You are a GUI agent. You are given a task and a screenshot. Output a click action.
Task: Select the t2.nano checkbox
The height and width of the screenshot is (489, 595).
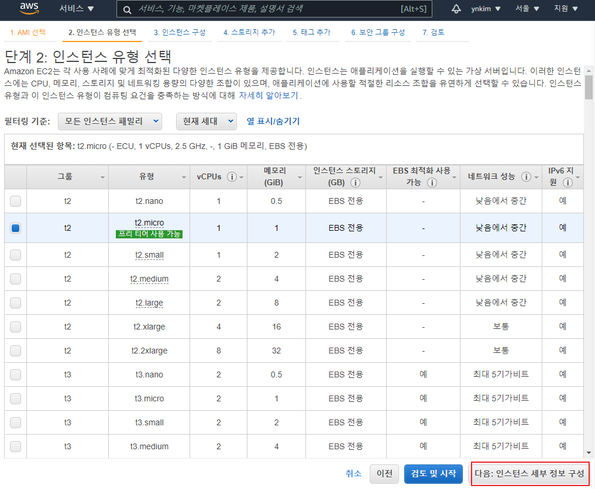click(x=16, y=201)
